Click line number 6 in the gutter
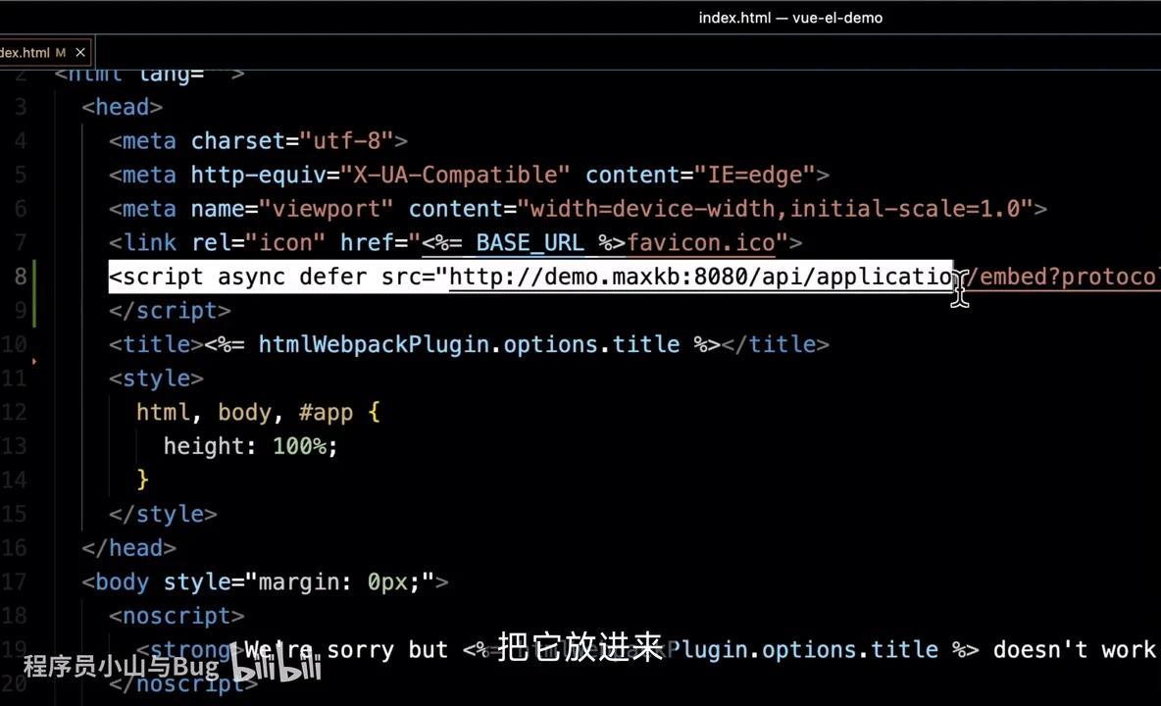Image resolution: width=1161 pixels, height=706 pixels. [20, 209]
